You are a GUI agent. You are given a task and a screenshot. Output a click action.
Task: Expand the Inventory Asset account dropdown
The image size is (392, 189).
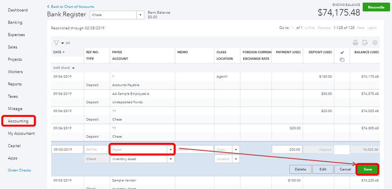170,159
